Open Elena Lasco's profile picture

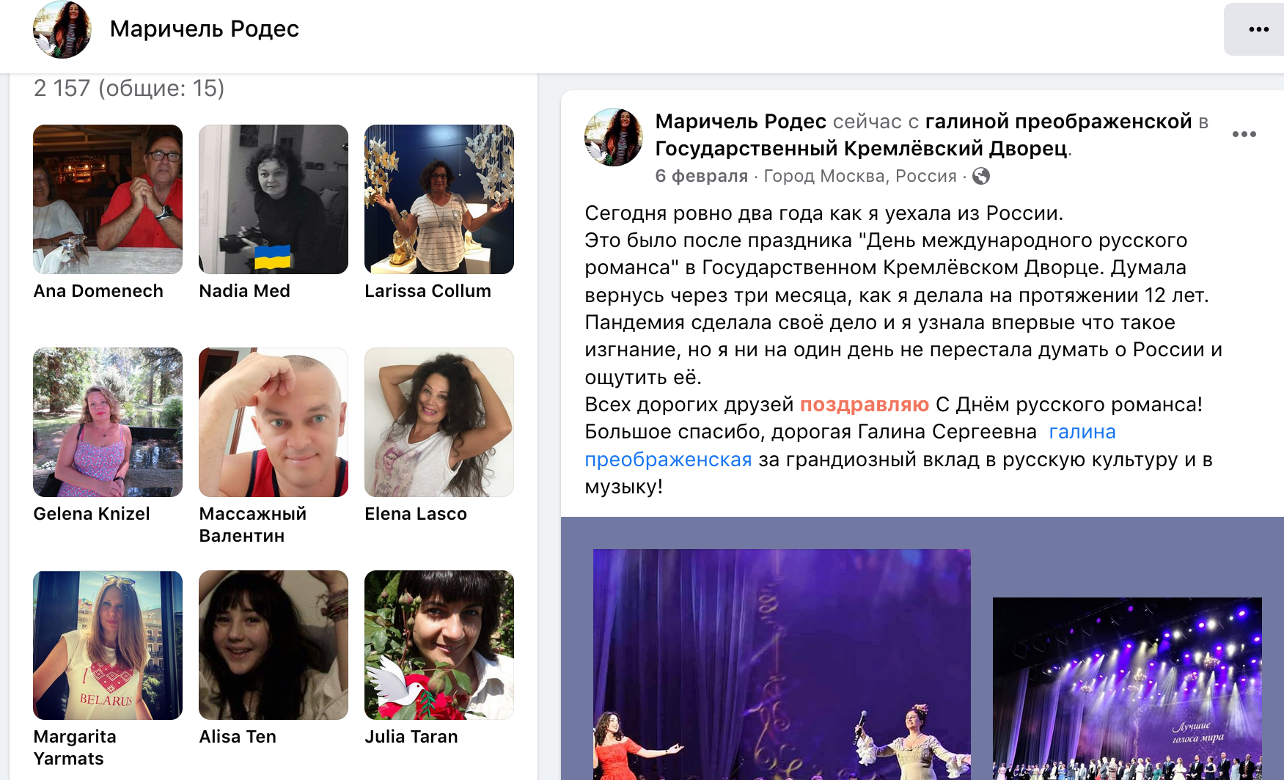pyautogui.click(x=439, y=422)
